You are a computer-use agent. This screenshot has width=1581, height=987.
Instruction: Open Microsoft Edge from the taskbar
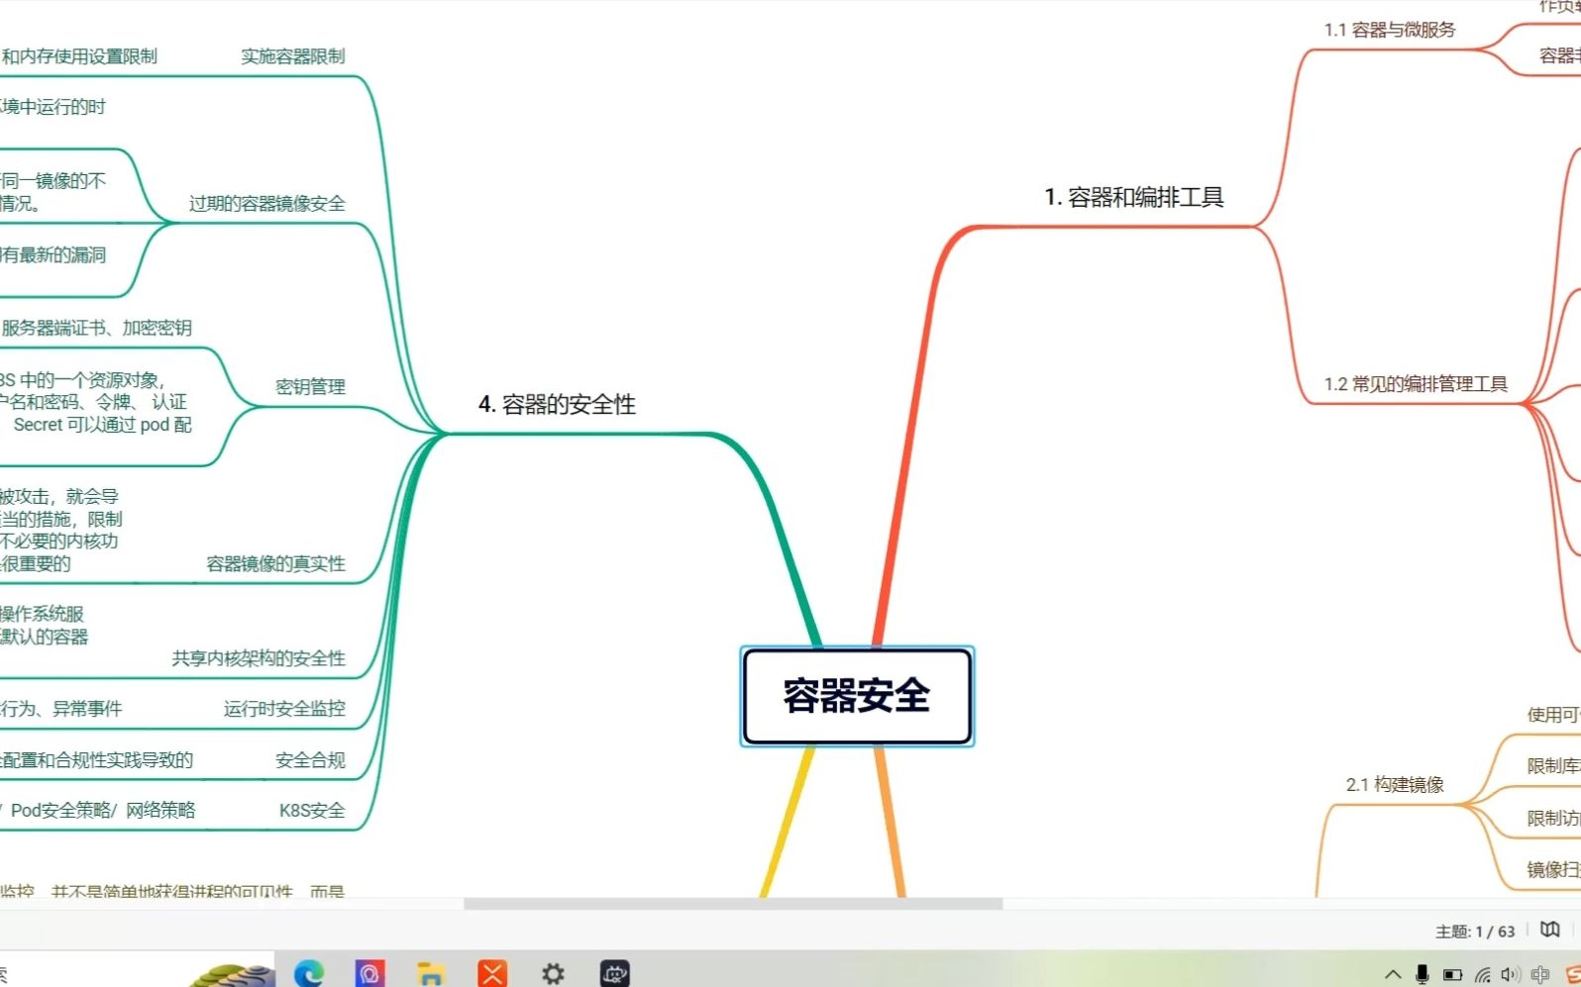(309, 974)
